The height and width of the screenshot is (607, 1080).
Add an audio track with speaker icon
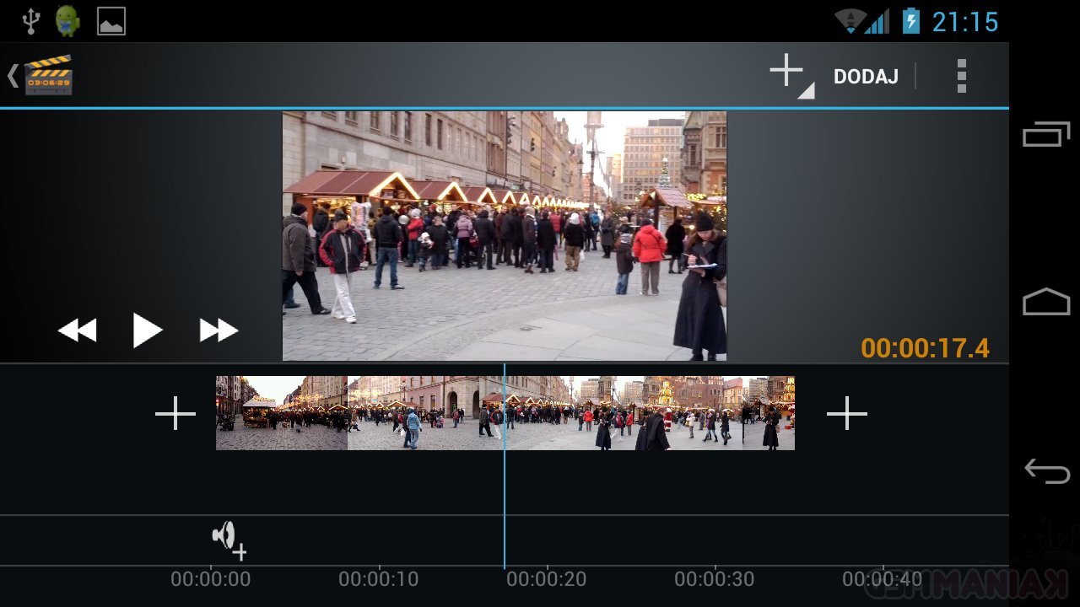coord(228,539)
